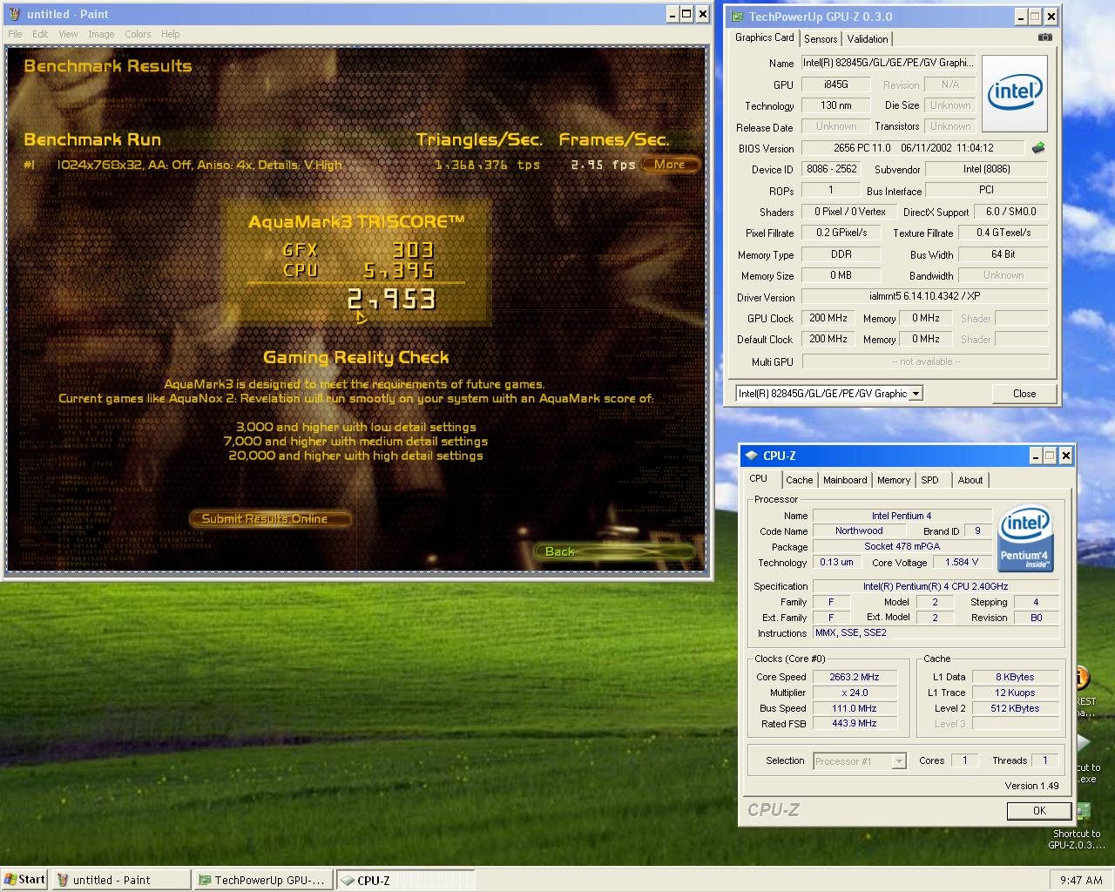Expand the graphics card selection dropdown in GPU-Z

[916, 394]
